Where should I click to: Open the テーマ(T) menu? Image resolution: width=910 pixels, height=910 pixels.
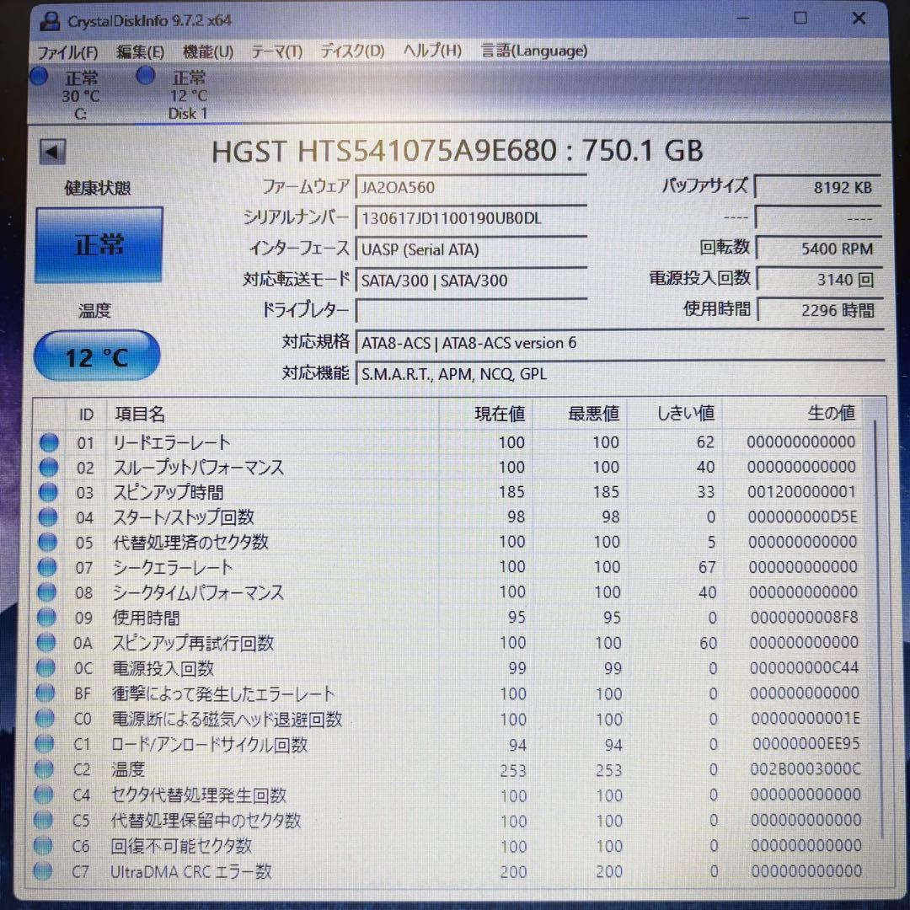click(277, 51)
